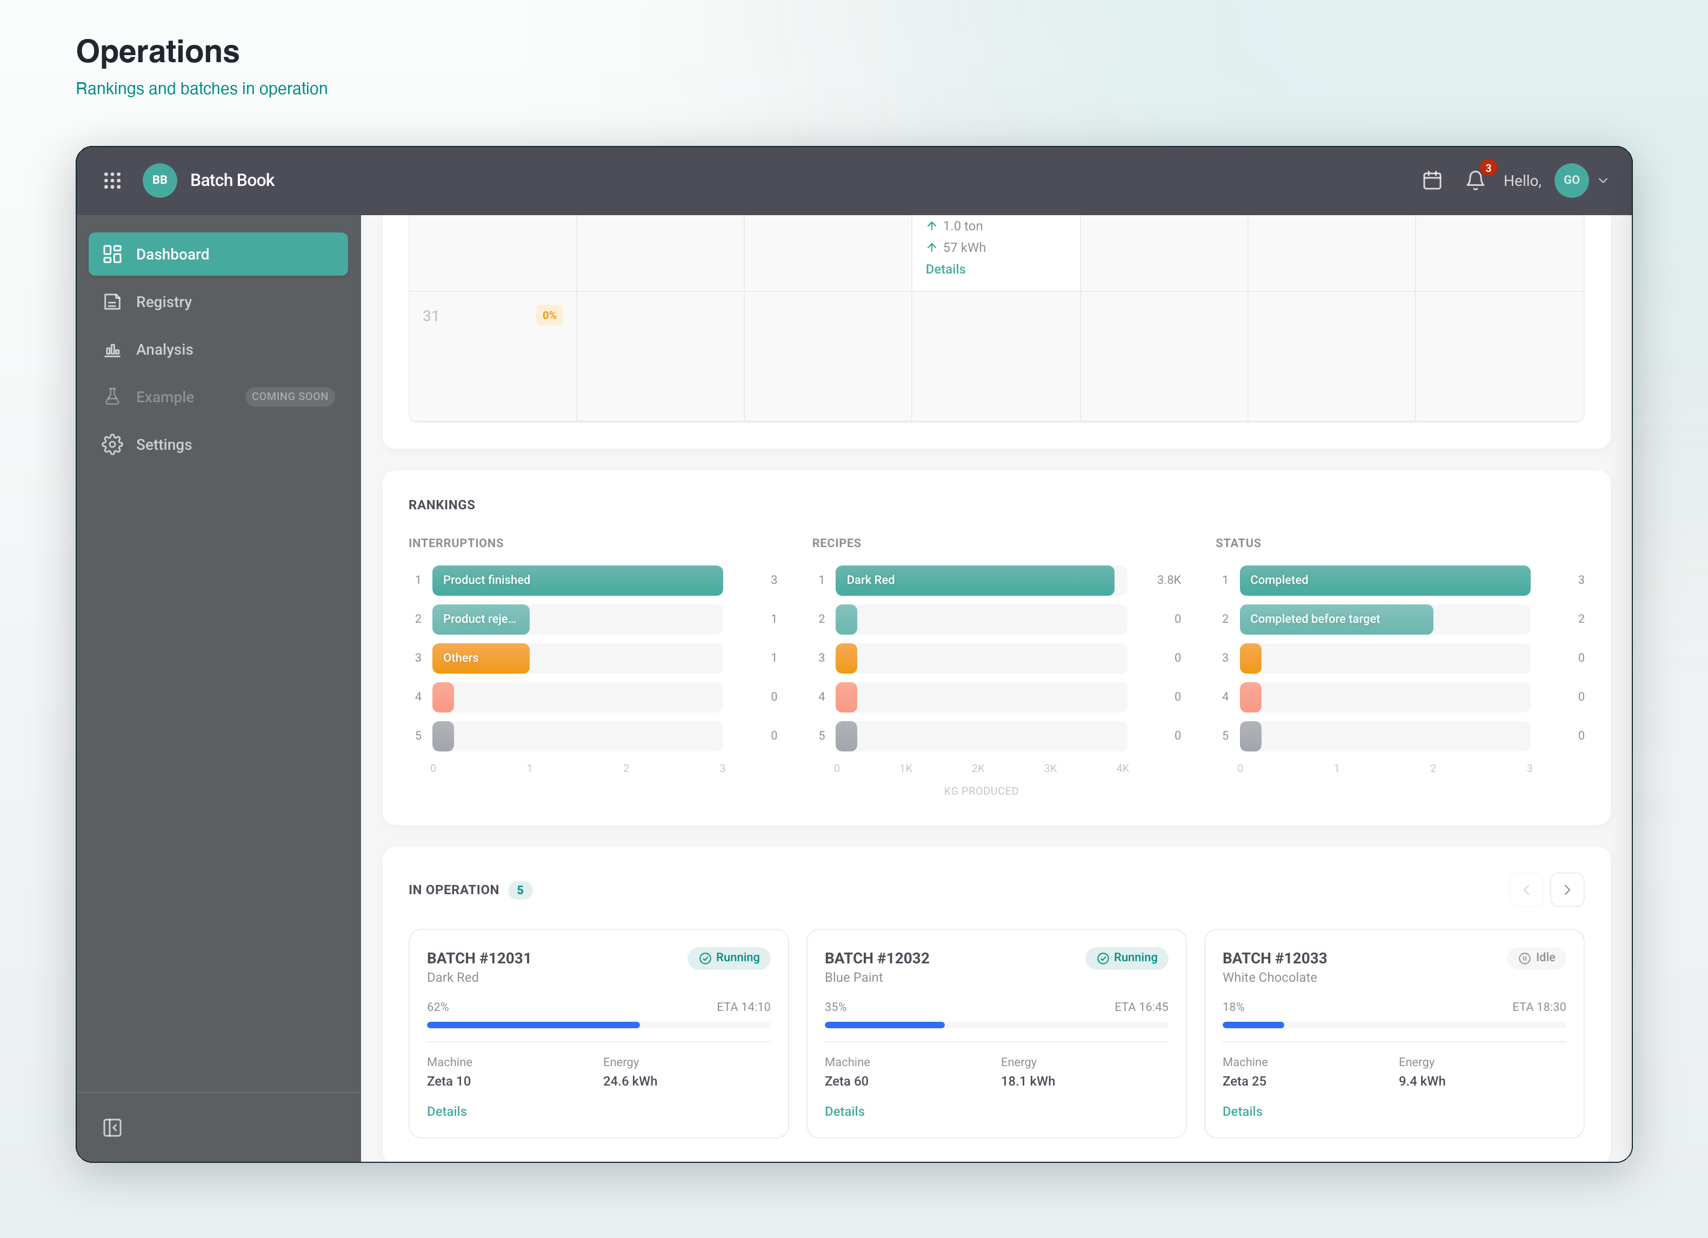Viewport: 1708px width, 1238px height.
Task: Click the Zeta 60 machine value
Action: coord(846,1081)
